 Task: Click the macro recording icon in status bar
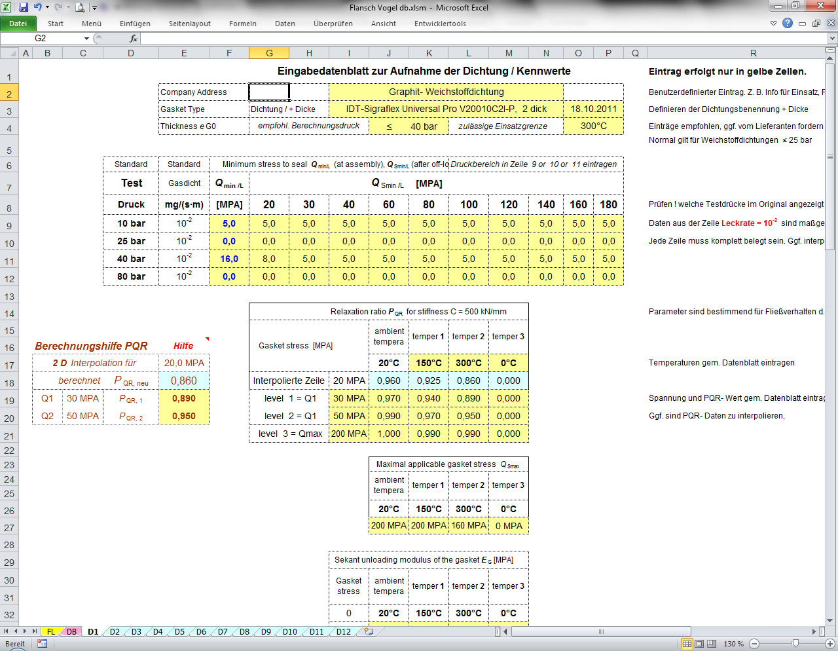coord(43,644)
